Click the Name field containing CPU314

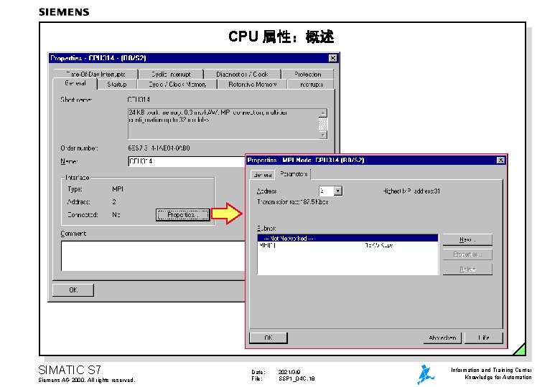click(186, 161)
